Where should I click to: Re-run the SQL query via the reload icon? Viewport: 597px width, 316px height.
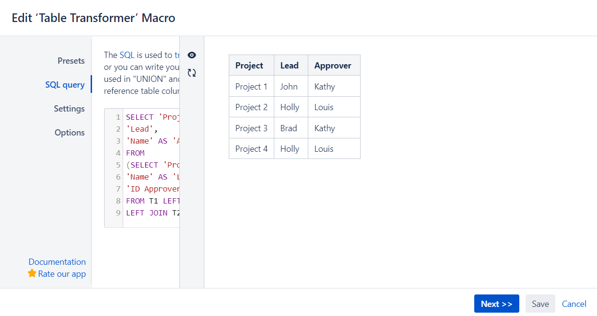[x=191, y=72]
